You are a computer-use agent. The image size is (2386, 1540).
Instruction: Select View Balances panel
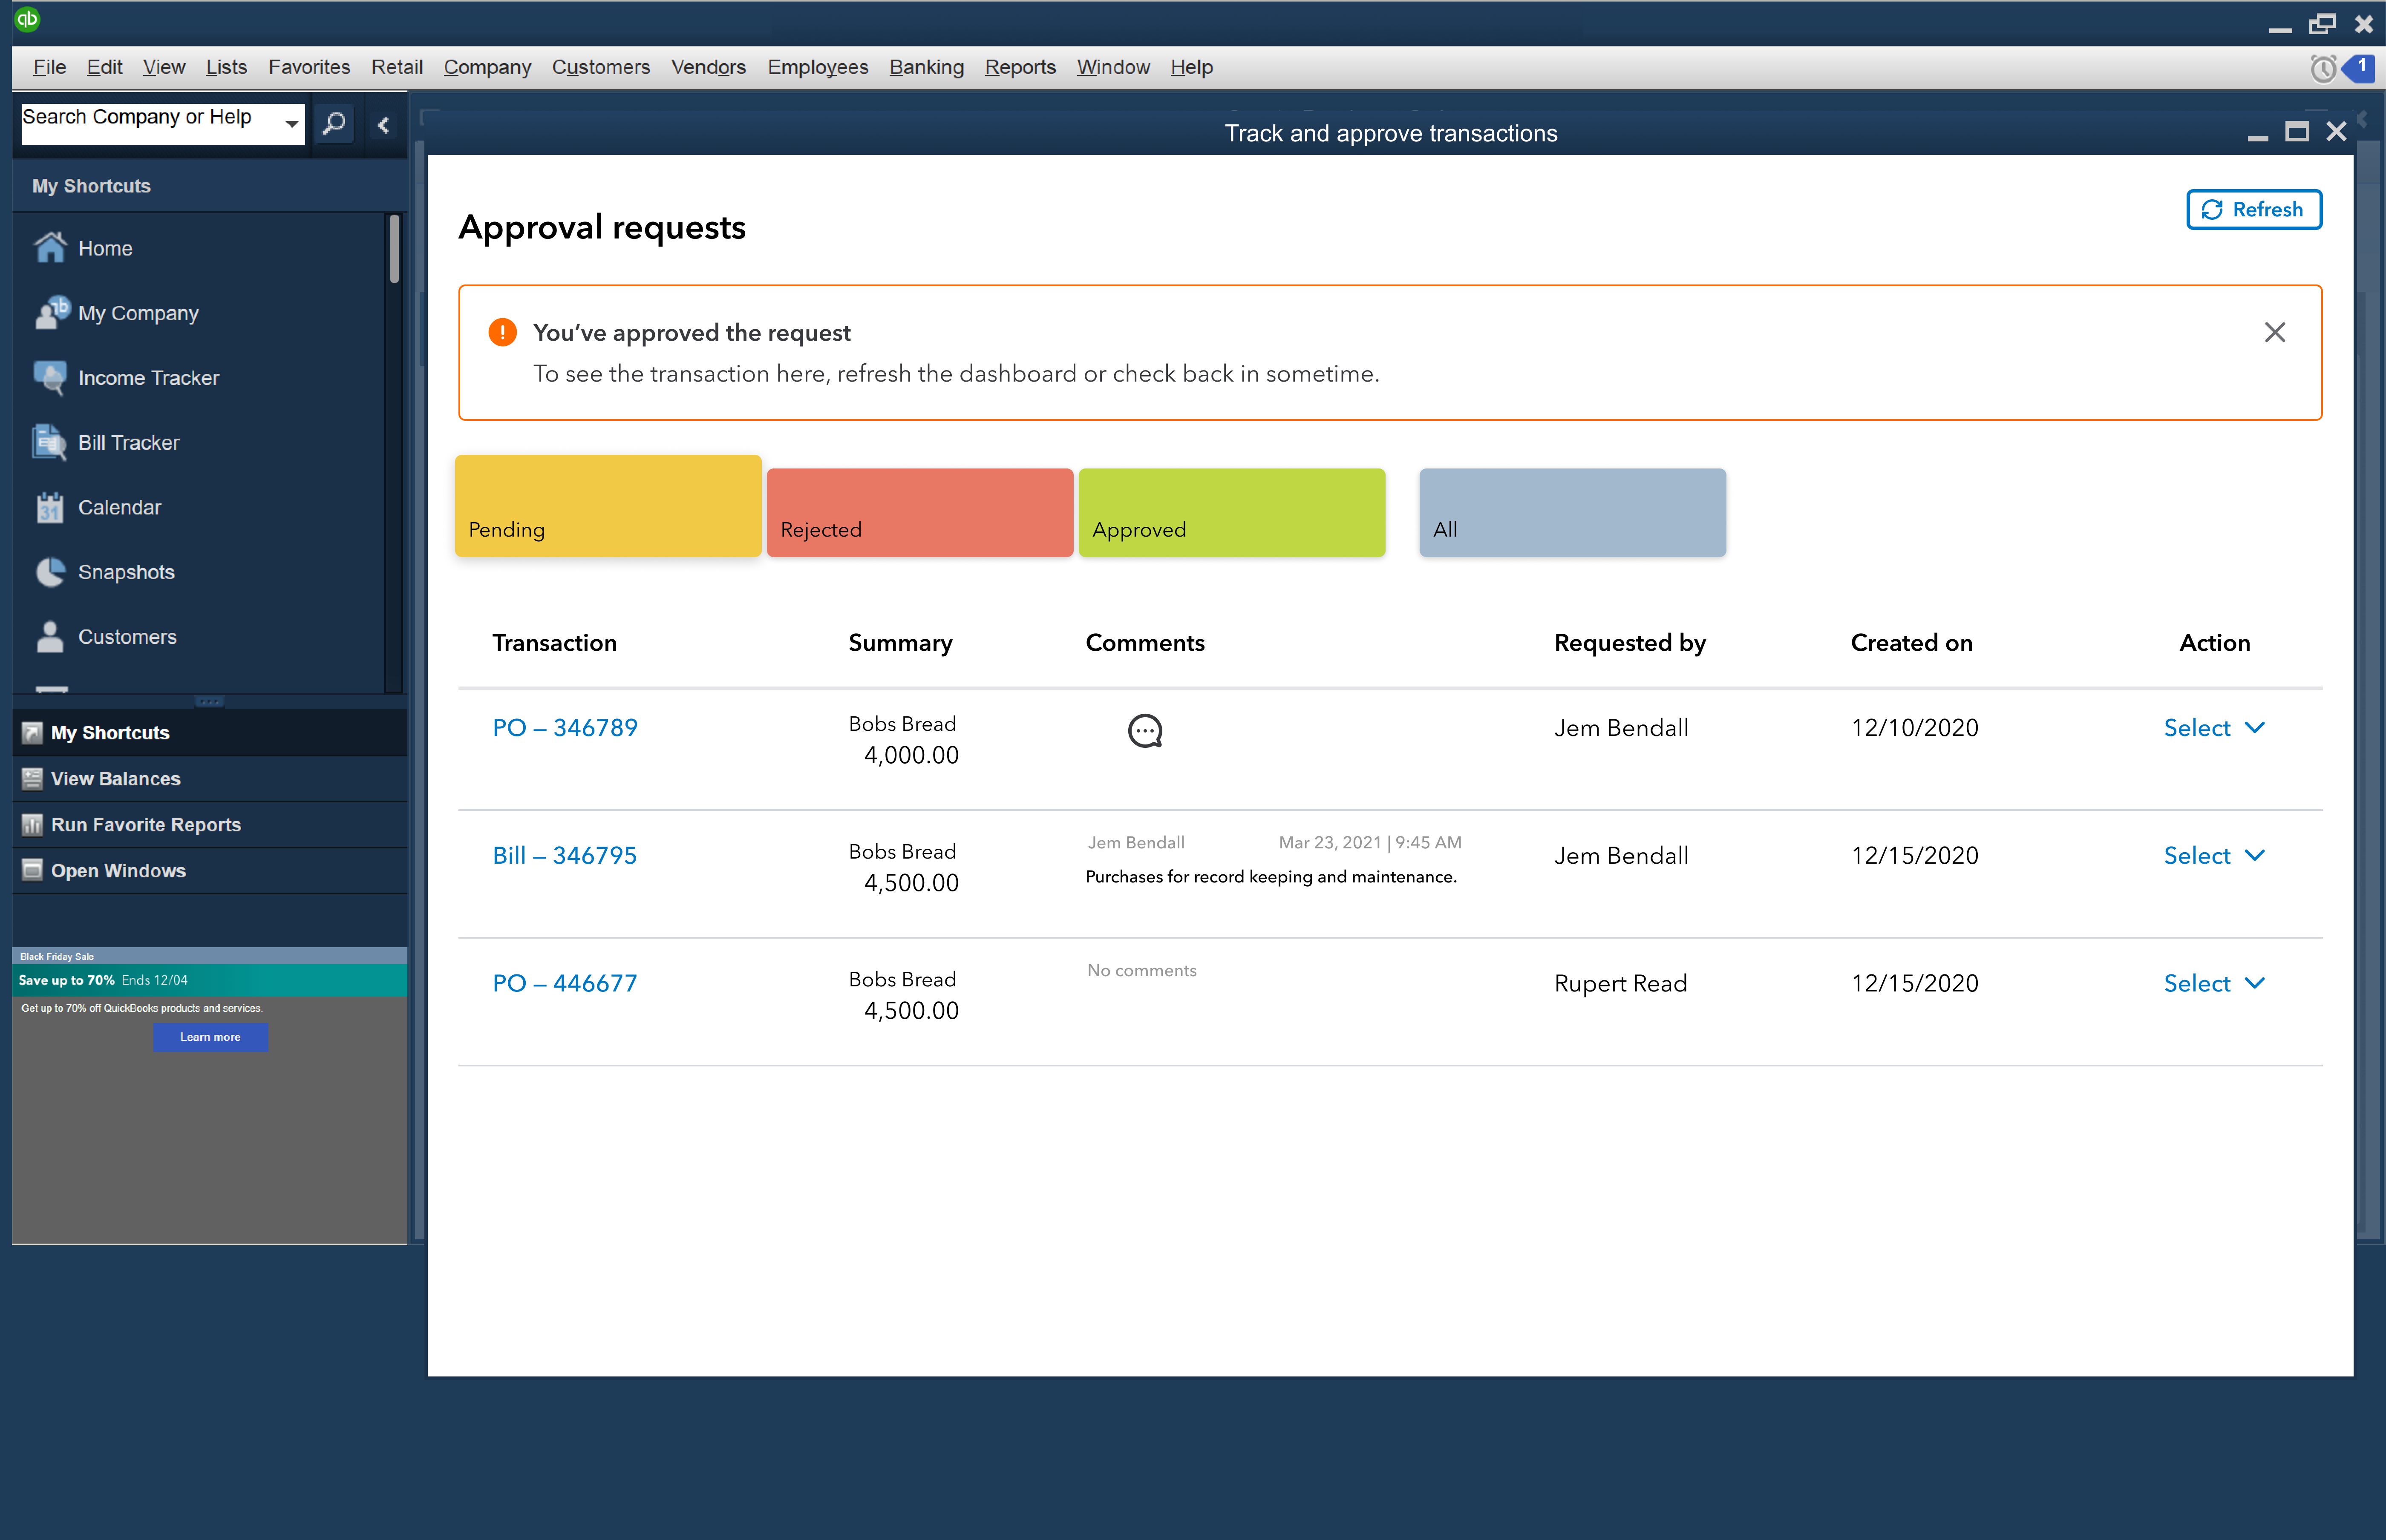tap(209, 779)
